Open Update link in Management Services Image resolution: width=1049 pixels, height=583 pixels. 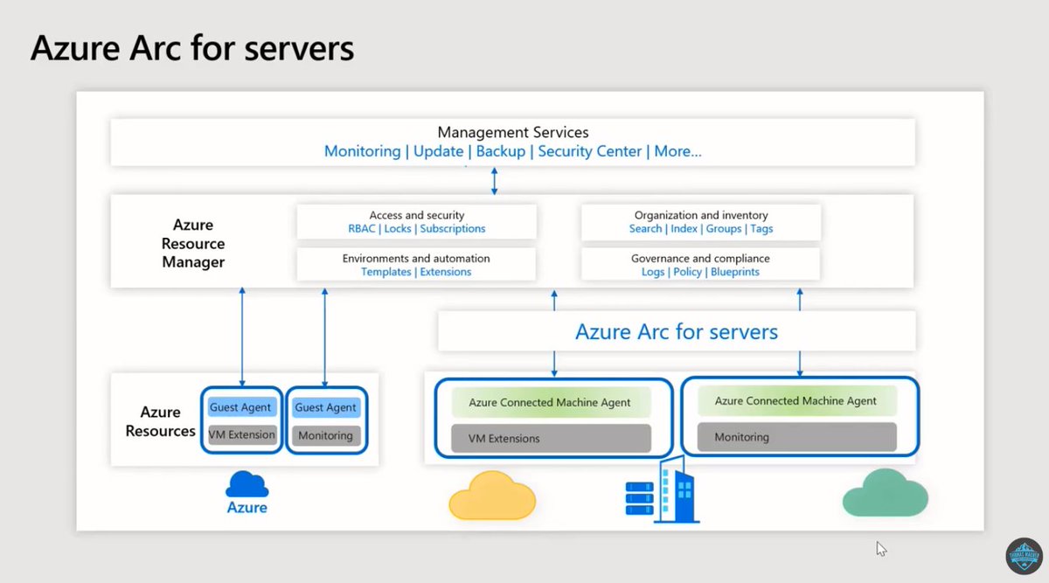(x=438, y=151)
